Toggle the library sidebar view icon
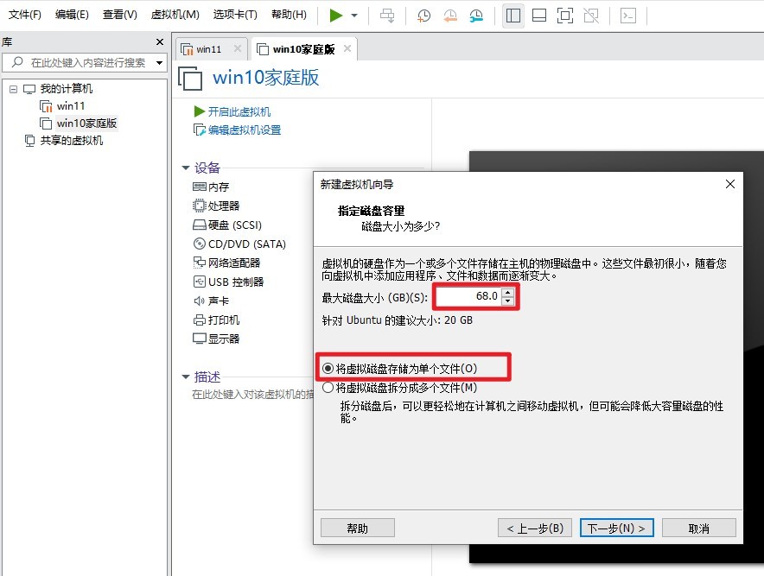The width and height of the screenshot is (764, 576). pyautogui.click(x=513, y=16)
